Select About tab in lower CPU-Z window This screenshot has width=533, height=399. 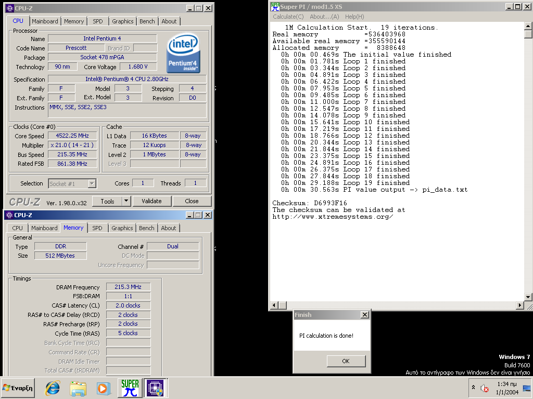[169, 228]
